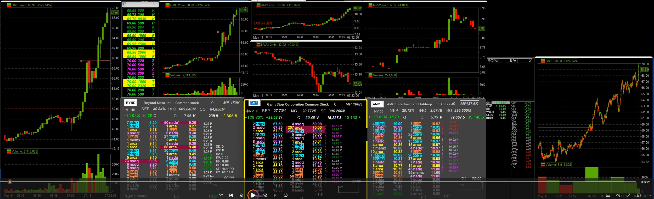The width and height of the screenshot is (654, 199).
Task: Click the rightmost GME chart title icon
Action: point(543,61)
